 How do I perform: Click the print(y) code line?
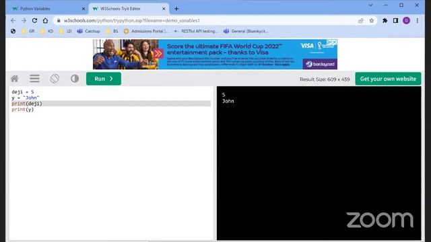pos(23,109)
